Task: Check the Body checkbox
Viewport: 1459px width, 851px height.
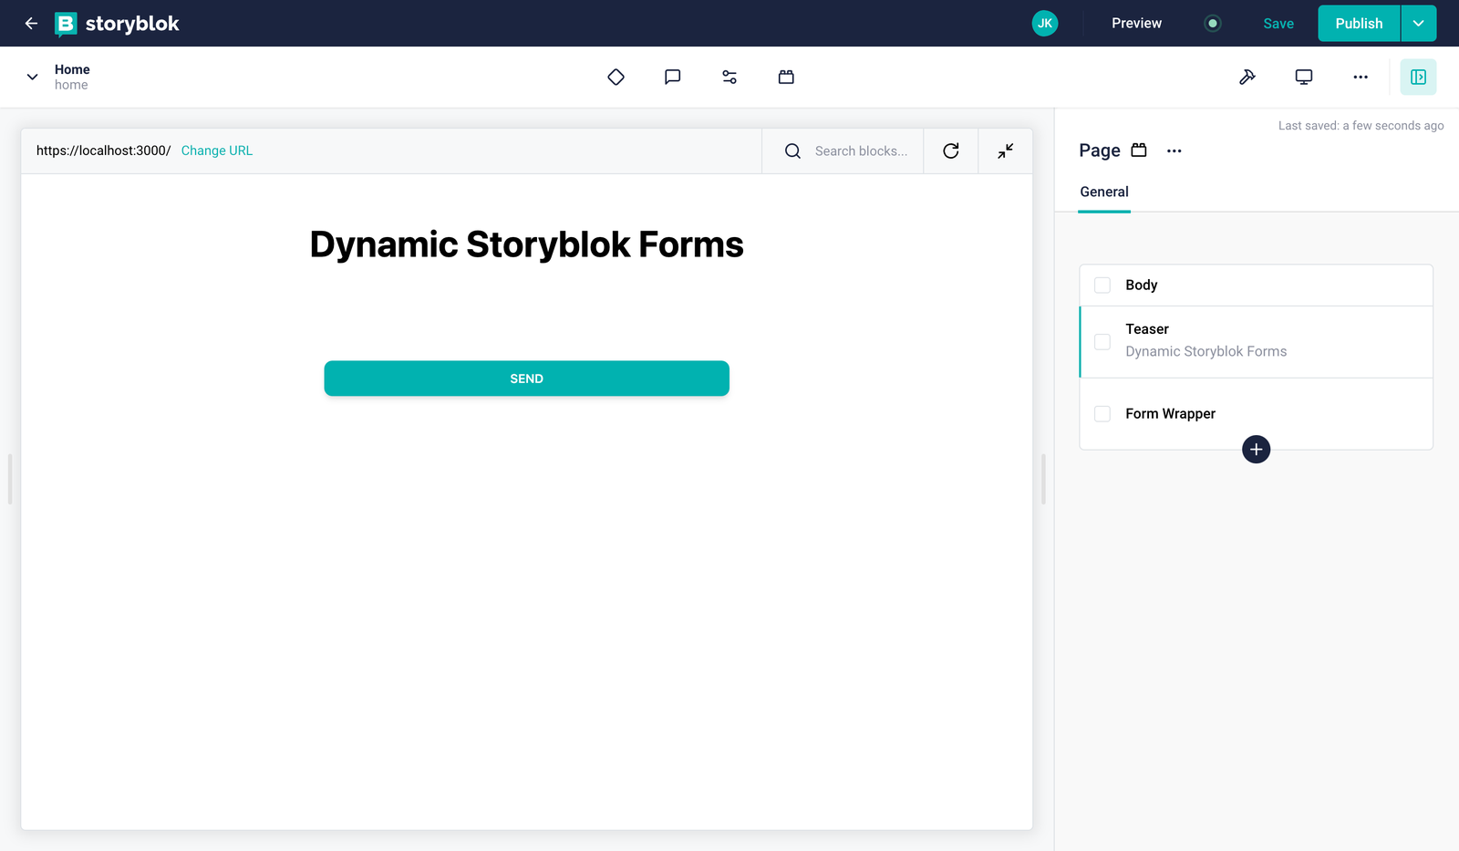Action: pos(1102,285)
